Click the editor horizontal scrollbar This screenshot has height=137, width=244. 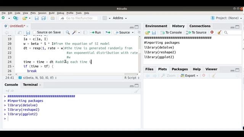[x=130, y=74]
